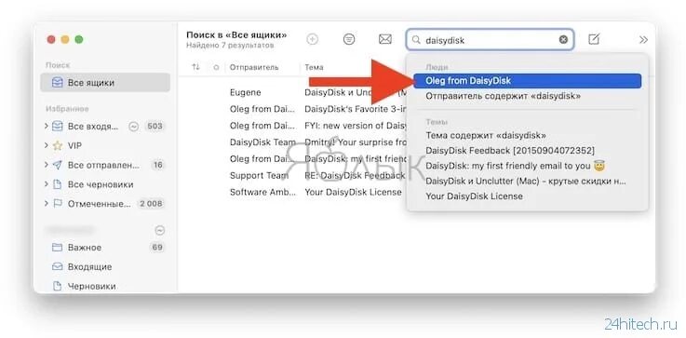Click the Поиск в «Все ящики» title

point(236,35)
